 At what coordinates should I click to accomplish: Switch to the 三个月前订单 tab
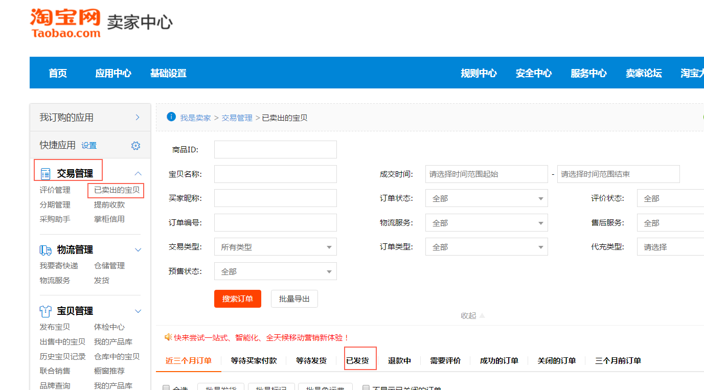(618, 360)
